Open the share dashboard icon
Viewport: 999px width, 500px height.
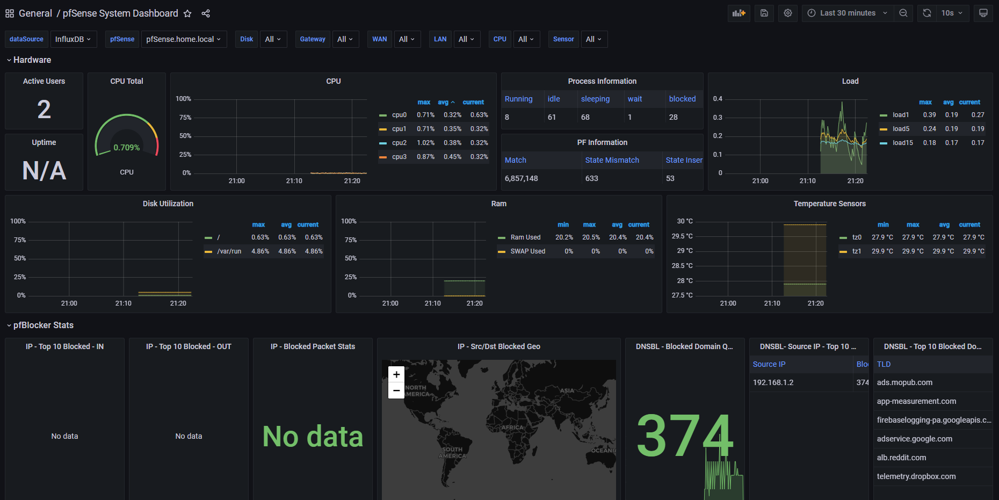point(206,13)
